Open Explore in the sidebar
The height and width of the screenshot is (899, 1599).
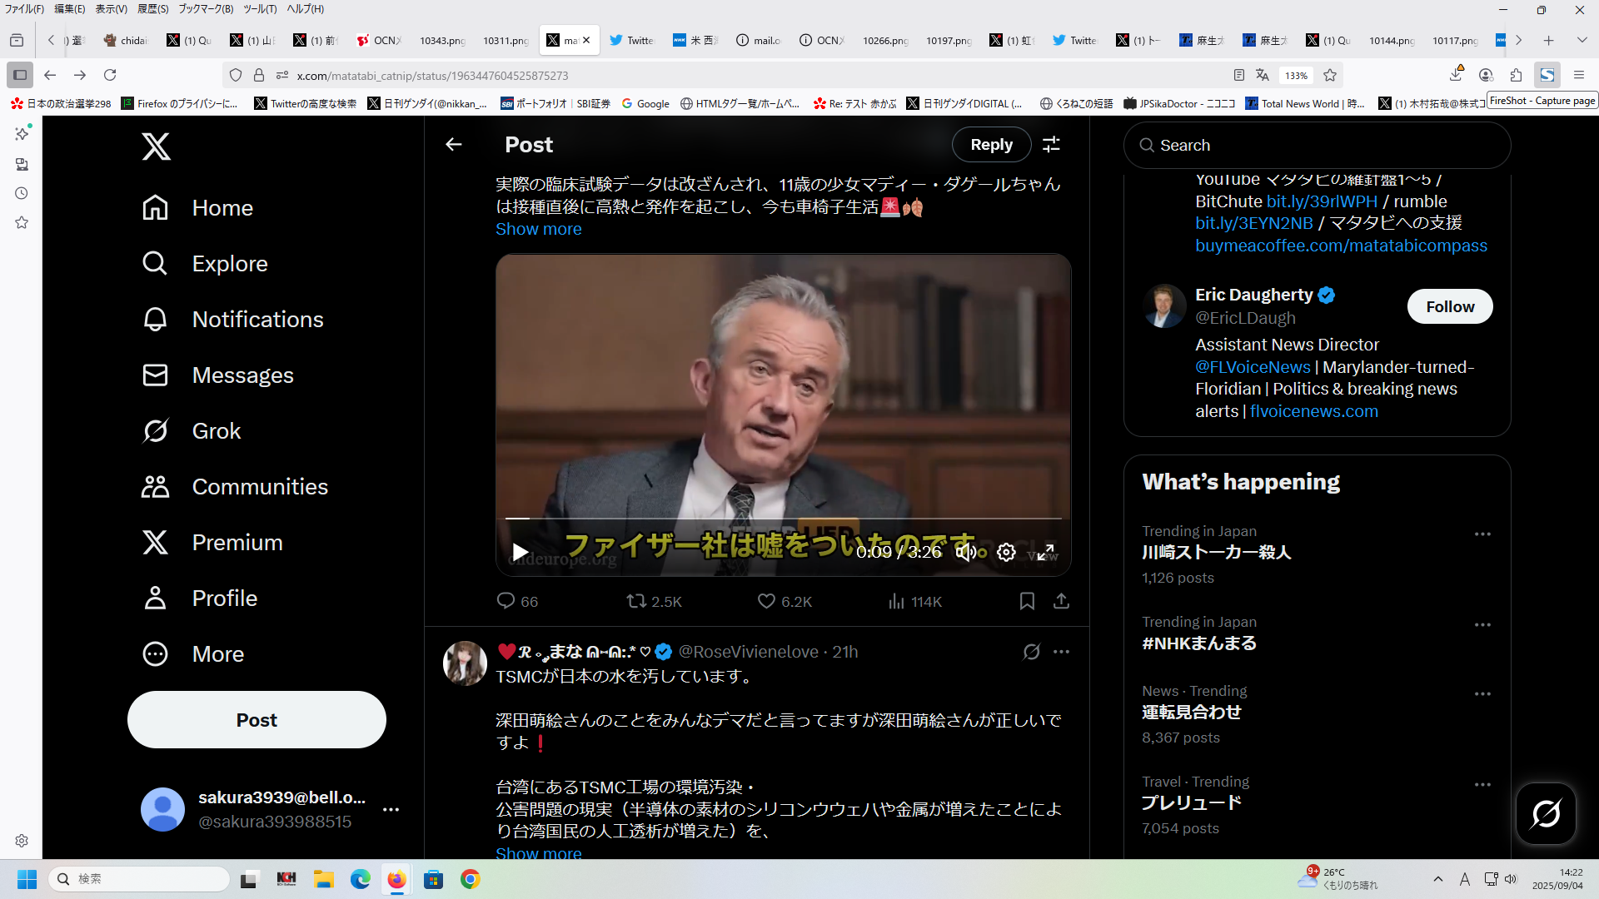(205, 264)
